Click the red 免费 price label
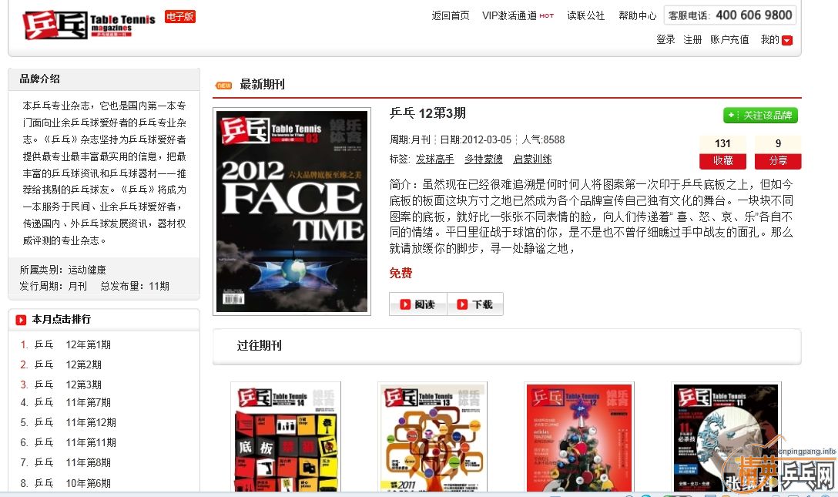Viewport: 838px width, 497px height. (401, 273)
